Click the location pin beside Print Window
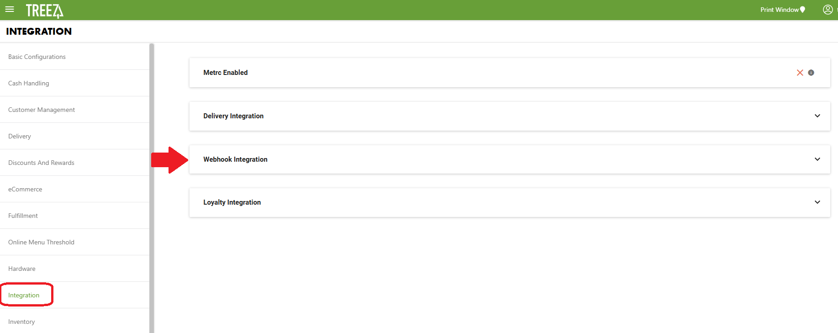 click(803, 10)
